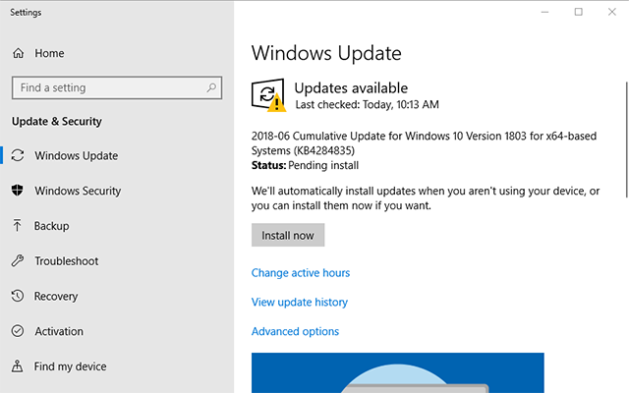Click the Home icon in sidebar
This screenshot has height=393, width=629.
coord(18,53)
